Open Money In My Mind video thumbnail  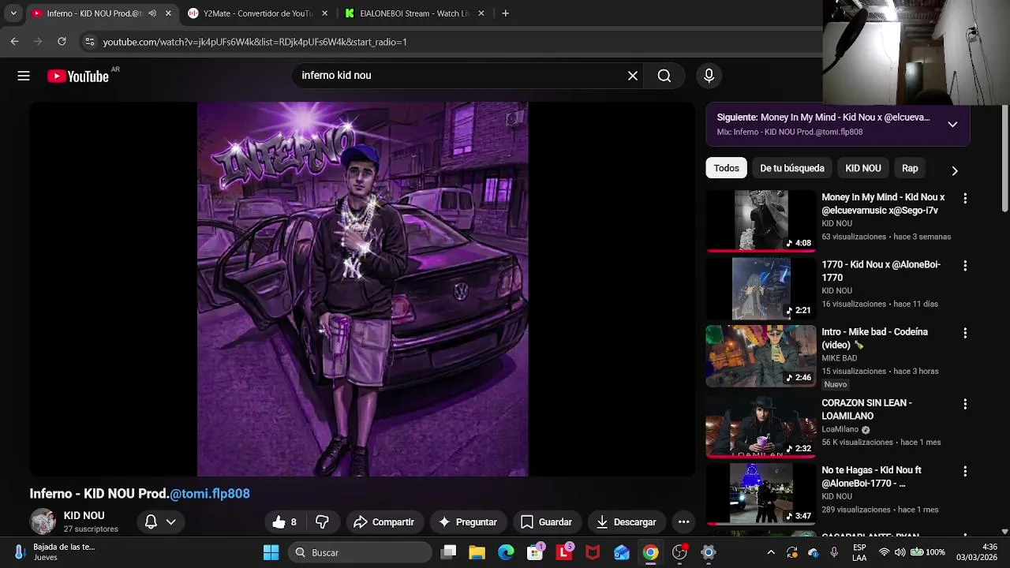coord(761,221)
